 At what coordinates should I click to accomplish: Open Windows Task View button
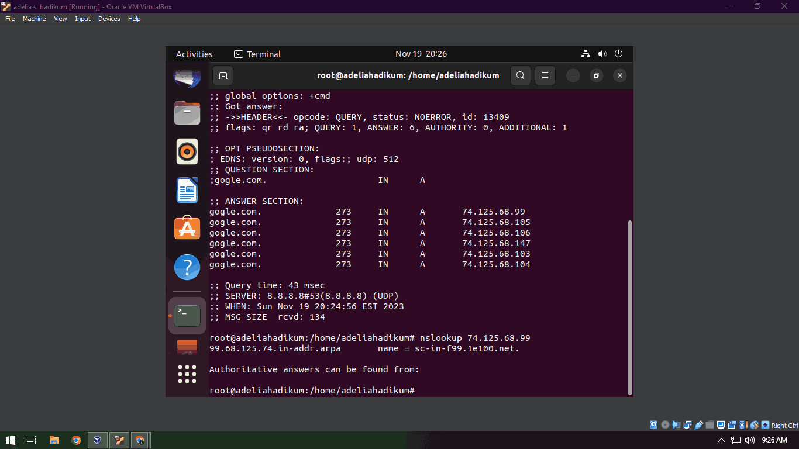32,440
